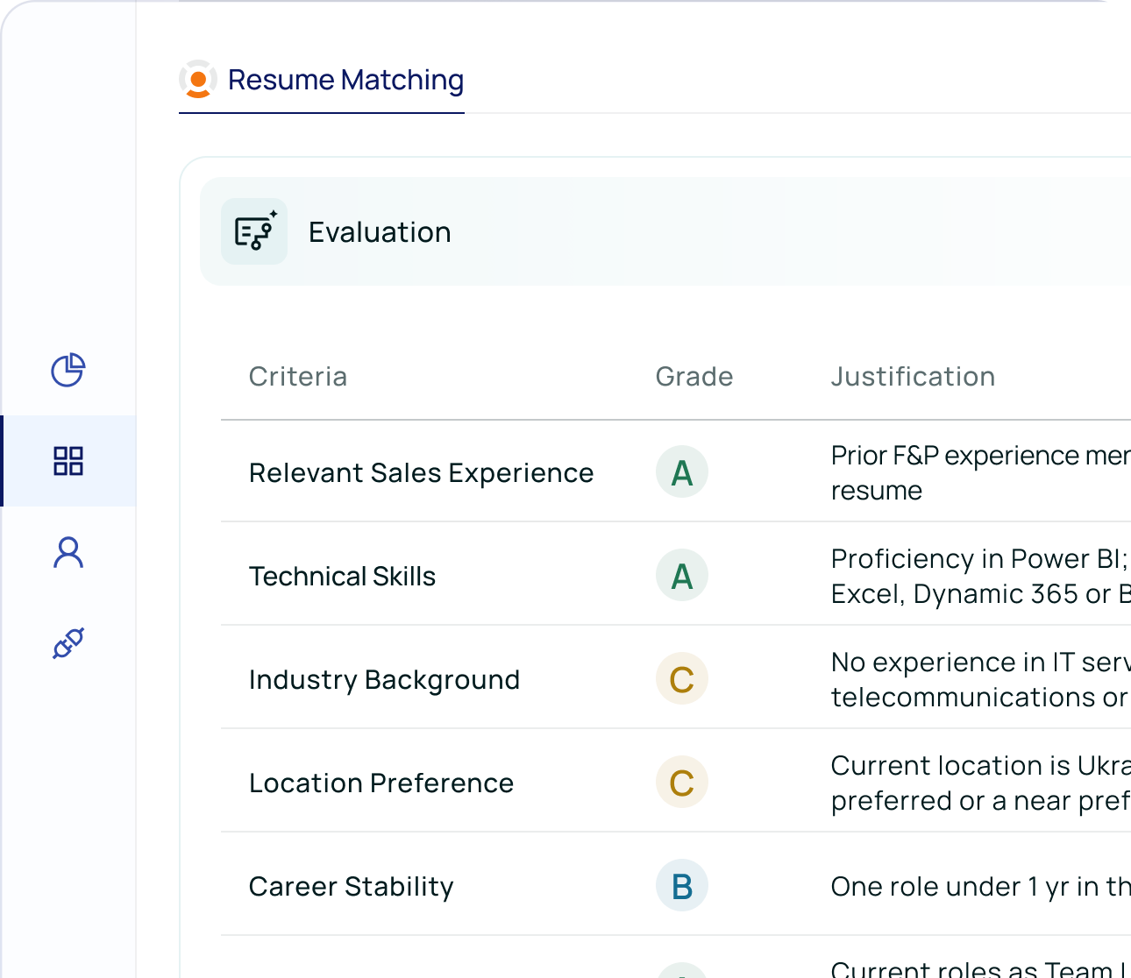Click the Criteria column header
Screen dimensions: 1131x978
298,377
